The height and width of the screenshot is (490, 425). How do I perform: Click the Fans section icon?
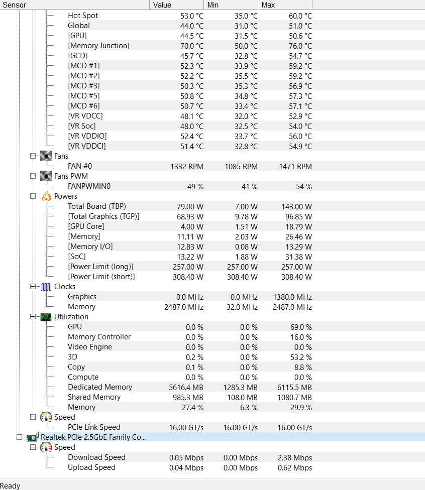pos(46,156)
